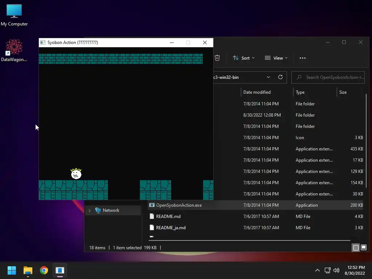Image resolution: width=372 pixels, height=279 pixels.
Task: Sort by Size column header
Action: coord(343,92)
